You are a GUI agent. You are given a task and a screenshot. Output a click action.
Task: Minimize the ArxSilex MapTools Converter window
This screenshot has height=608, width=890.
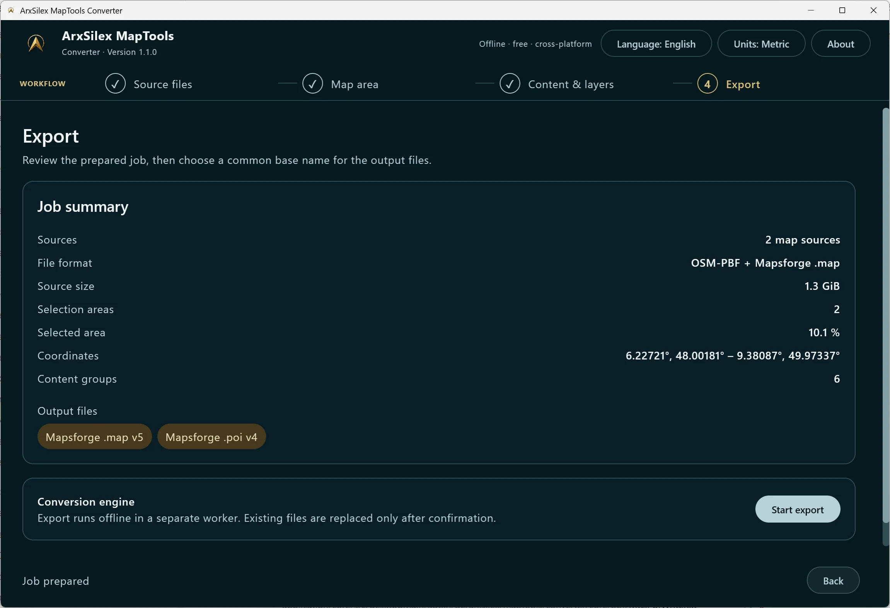pyautogui.click(x=811, y=10)
